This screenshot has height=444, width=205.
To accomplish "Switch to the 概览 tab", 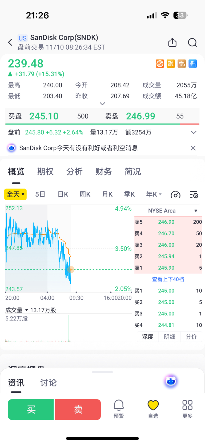I will [16, 171].
